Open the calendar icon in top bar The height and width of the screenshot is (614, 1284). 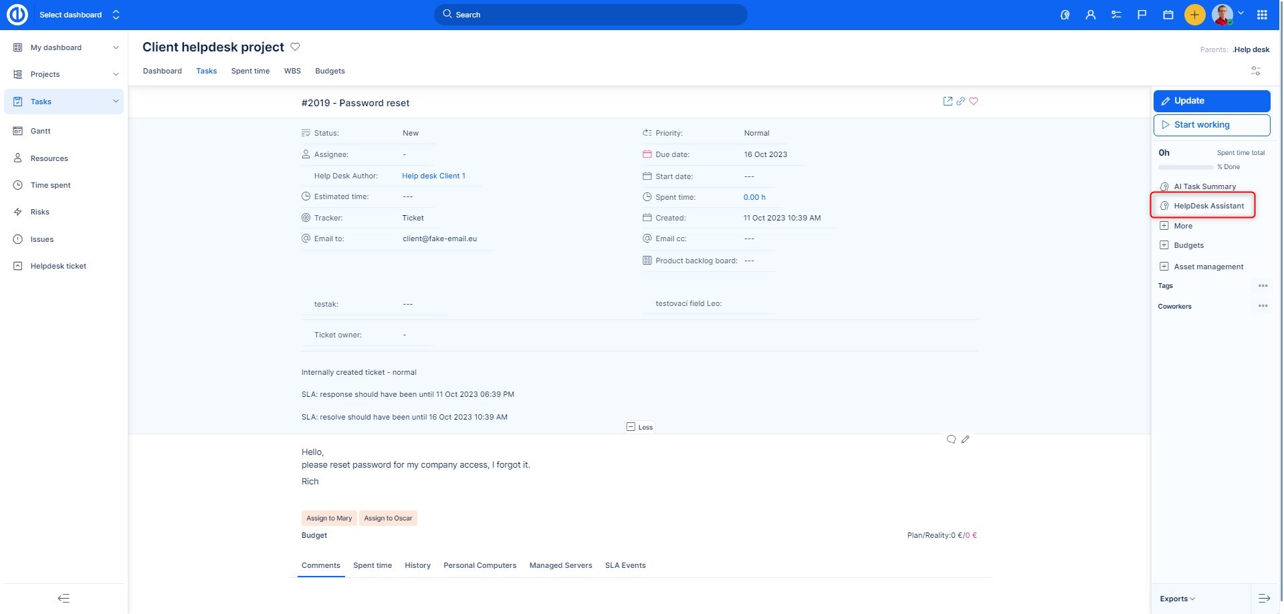click(x=1168, y=15)
